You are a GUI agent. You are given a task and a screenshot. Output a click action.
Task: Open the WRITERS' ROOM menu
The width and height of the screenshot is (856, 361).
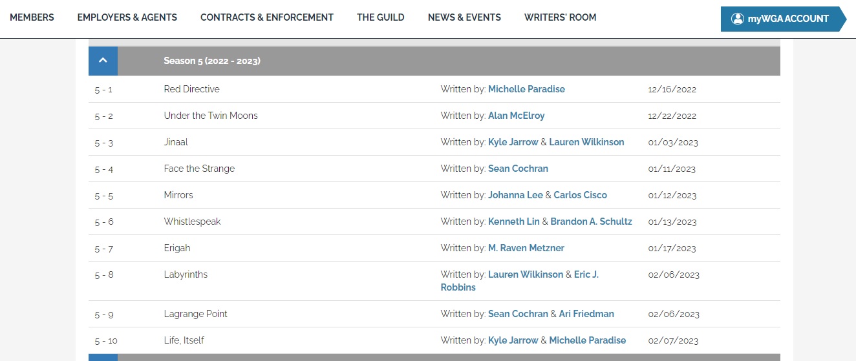pyautogui.click(x=561, y=17)
